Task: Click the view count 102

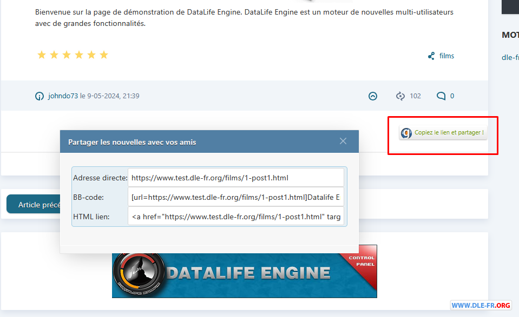Action: [x=415, y=96]
